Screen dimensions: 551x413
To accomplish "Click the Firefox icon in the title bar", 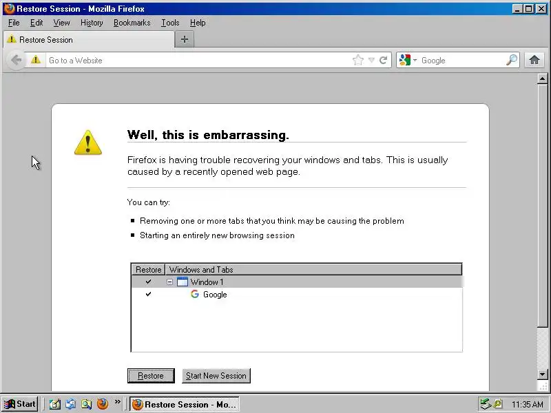I will click(x=10, y=8).
